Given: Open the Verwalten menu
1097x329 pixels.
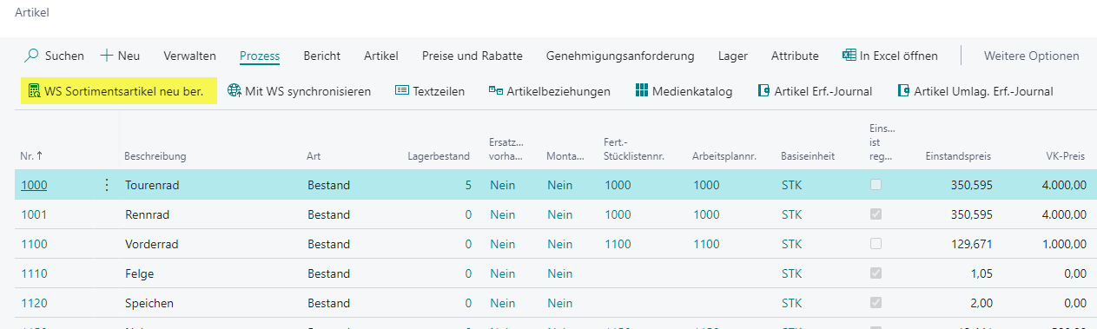Looking at the screenshot, I should coord(189,56).
